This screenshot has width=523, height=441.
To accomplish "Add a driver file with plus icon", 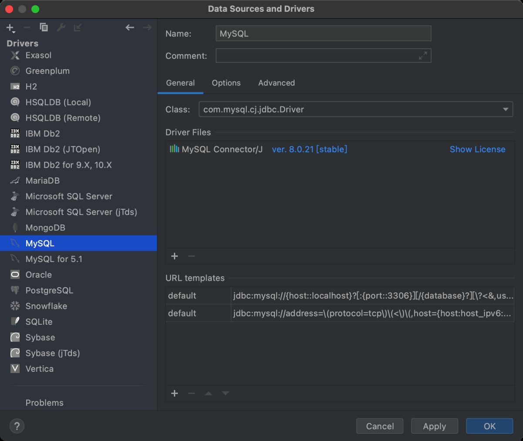I will point(175,256).
